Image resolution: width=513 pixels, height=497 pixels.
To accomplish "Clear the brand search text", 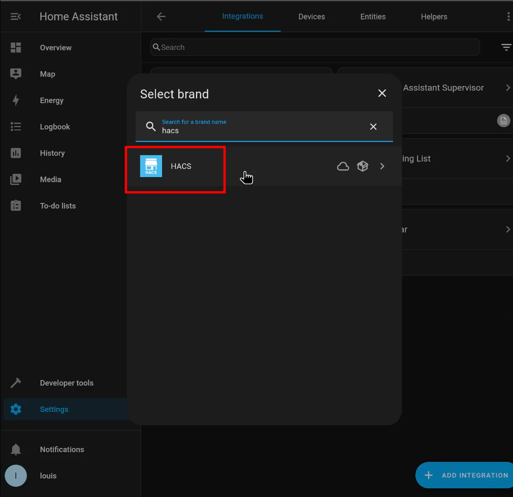I will (373, 127).
